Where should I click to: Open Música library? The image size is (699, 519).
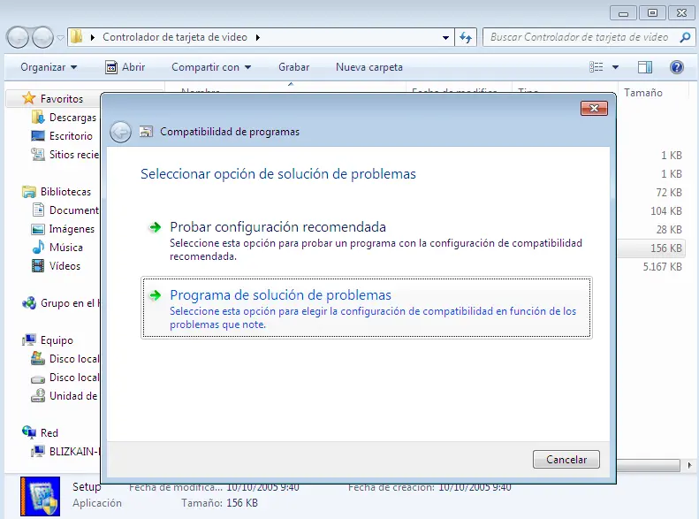[x=57, y=248]
